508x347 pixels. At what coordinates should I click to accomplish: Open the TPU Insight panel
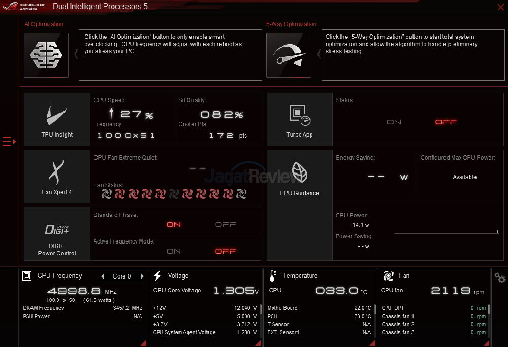coord(57,119)
